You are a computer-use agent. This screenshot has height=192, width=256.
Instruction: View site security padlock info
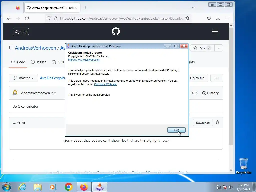[x=56, y=18]
